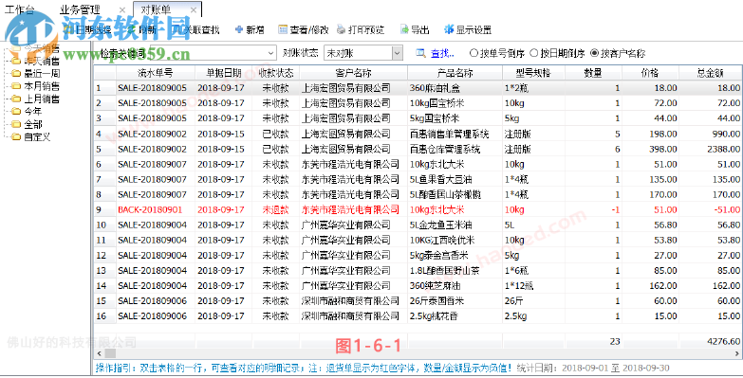Click the horizontal scrollbar right arrow
The width and height of the screenshot is (743, 378).
click(x=738, y=353)
